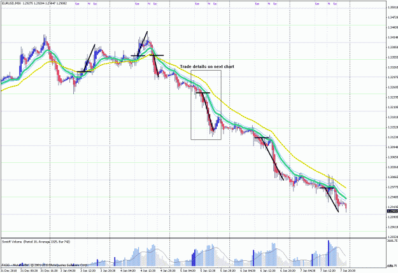Click the "5 Jan 12:30" time axis label
This screenshot has width=398, height=273.
coord(209,270)
